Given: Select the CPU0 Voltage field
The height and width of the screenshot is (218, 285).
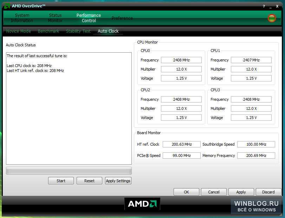Looking at the screenshot, I should tap(181, 78).
